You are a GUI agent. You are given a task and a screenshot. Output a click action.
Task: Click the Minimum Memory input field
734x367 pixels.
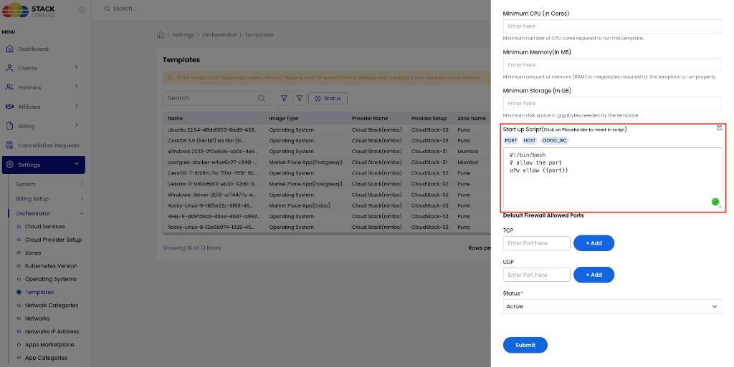coord(612,65)
